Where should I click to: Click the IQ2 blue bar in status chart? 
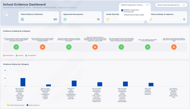(48, 85)
